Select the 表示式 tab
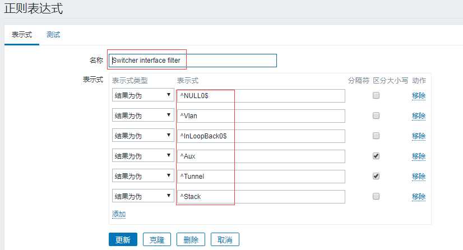The width and height of the screenshot is (463, 250). coord(21,35)
